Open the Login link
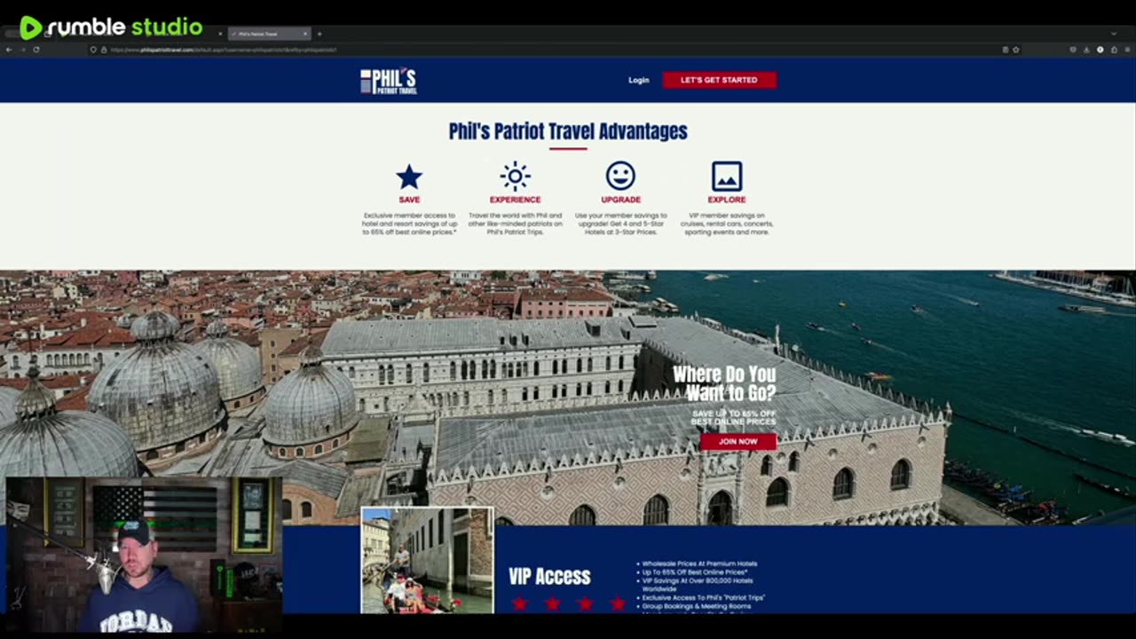 (639, 80)
